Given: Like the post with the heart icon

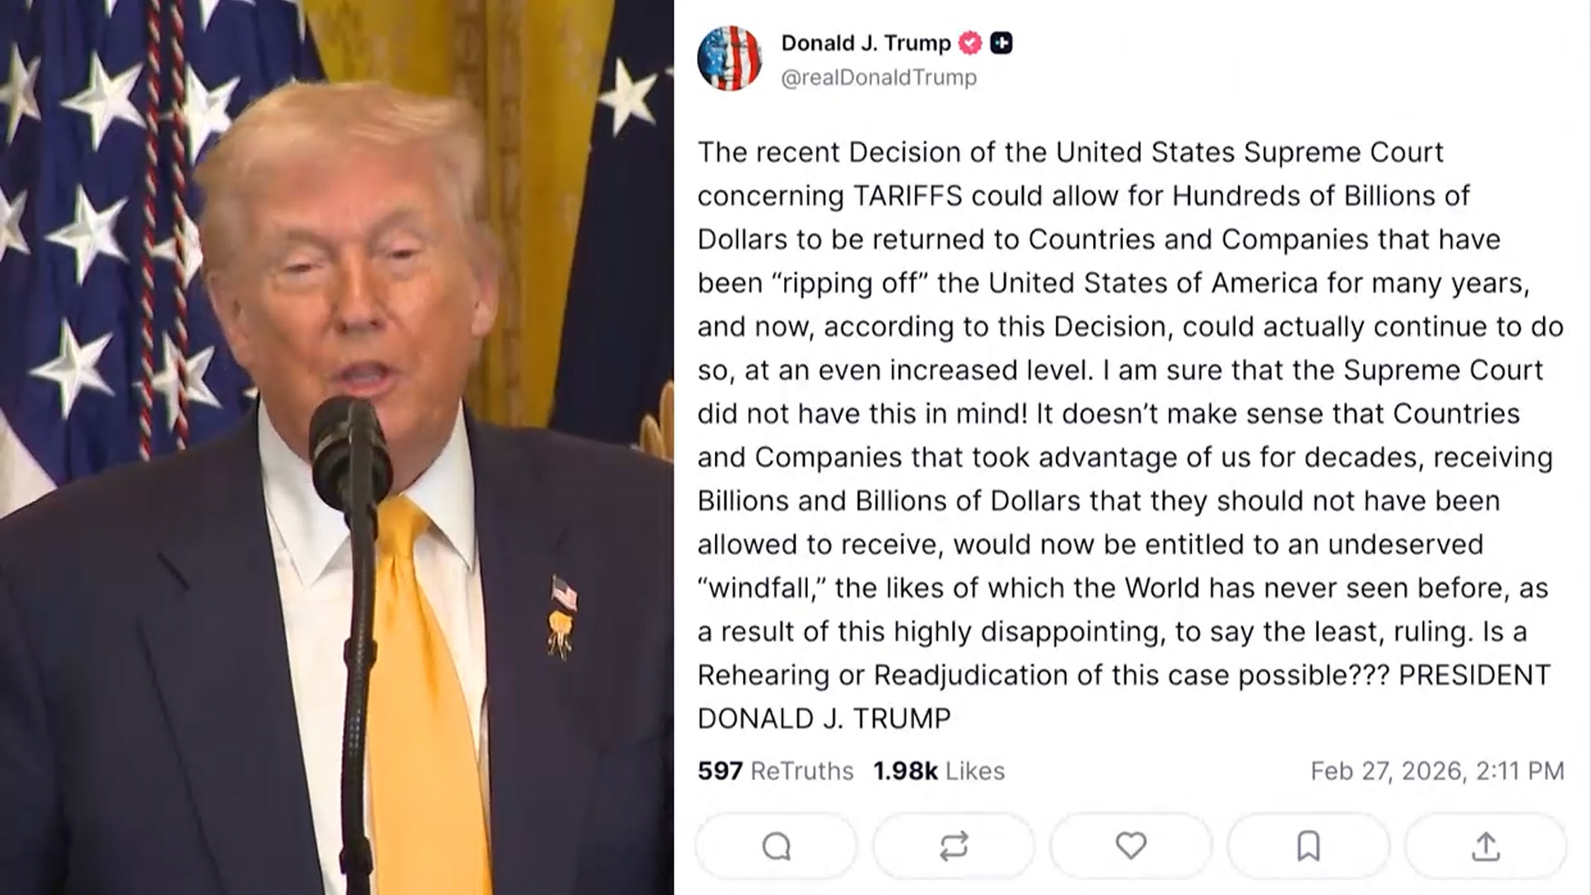Looking at the screenshot, I should pyautogui.click(x=1131, y=846).
